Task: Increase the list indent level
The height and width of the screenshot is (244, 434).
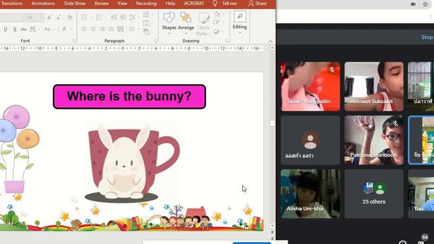Action: click(x=123, y=18)
